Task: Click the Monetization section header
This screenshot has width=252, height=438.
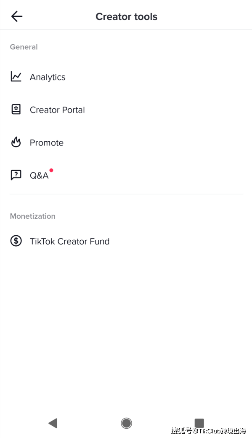Action: pos(33,216)
